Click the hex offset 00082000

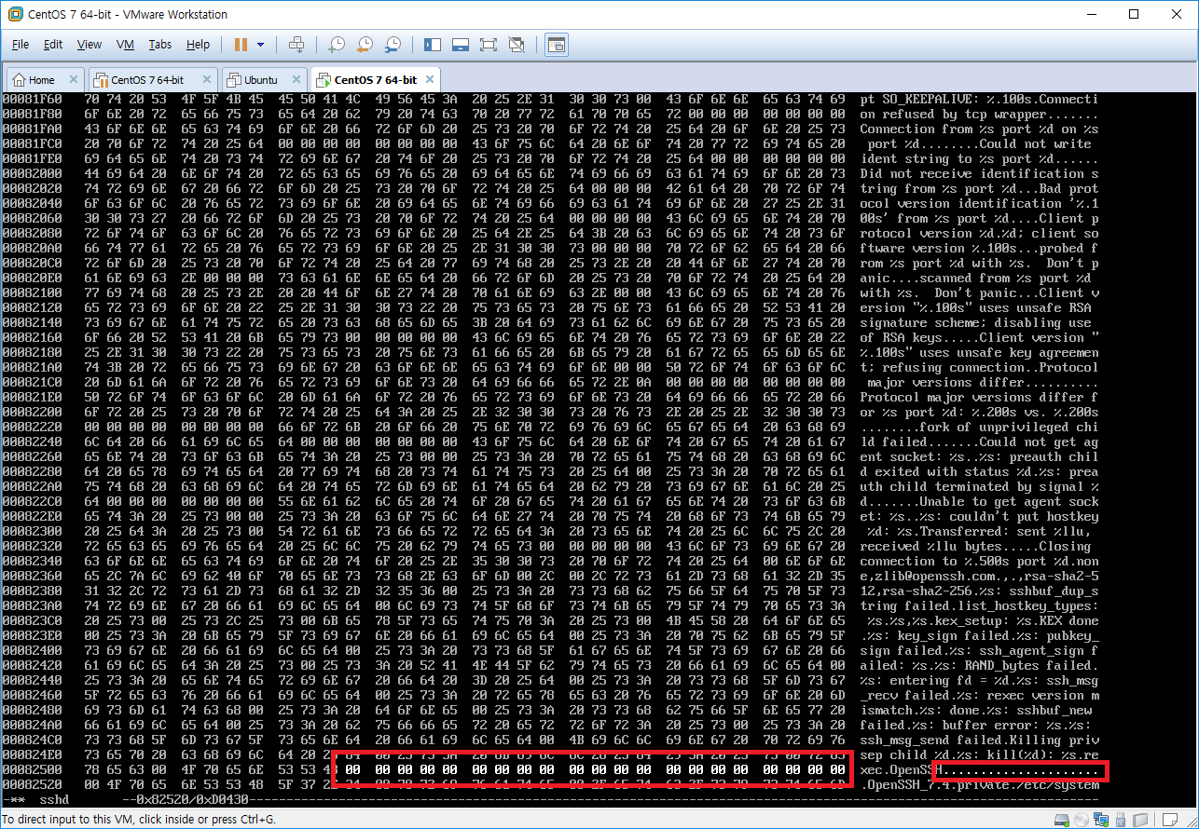pos(32,174)
